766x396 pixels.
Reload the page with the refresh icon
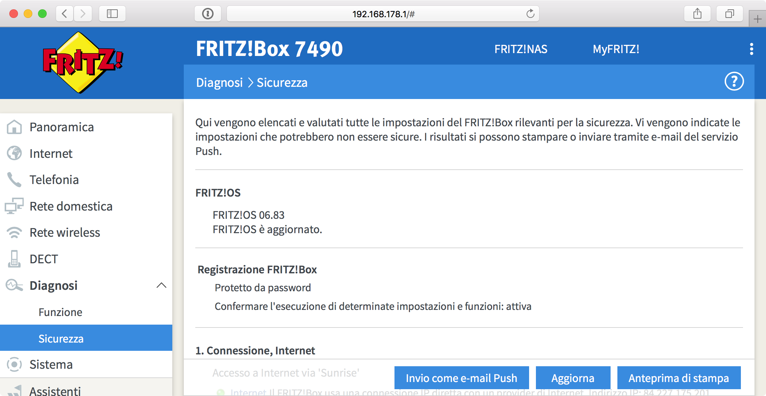(530, 14)
